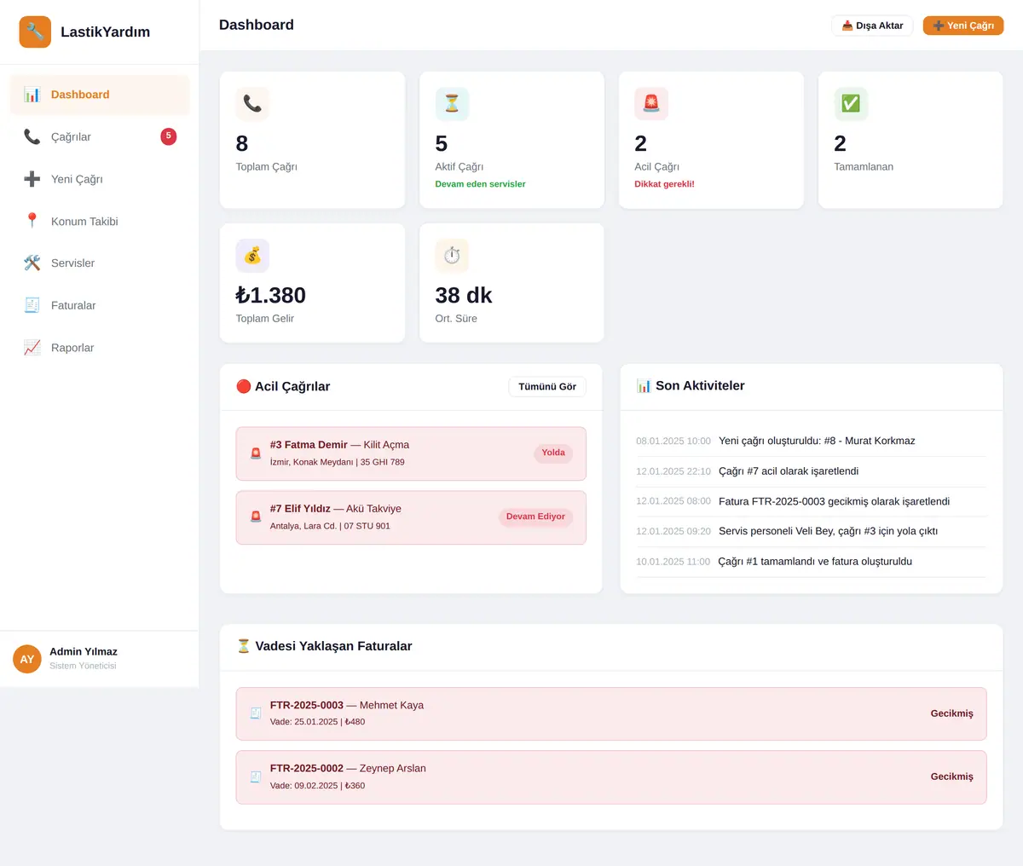Click the siren icon on Acil Çağrı card
This screenshot has height=866, width=1023.
coord(651,104)
